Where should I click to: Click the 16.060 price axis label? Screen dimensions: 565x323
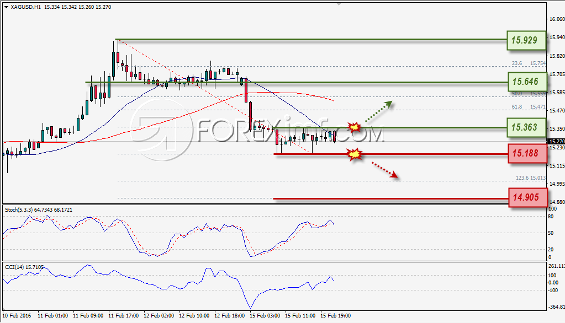pos(557,19)
